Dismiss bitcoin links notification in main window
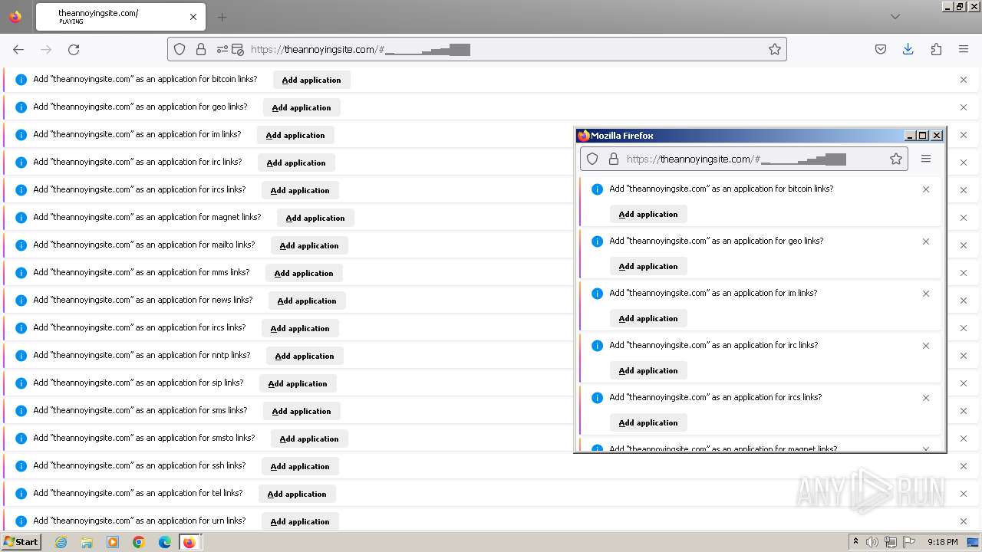 pos(964,80)
